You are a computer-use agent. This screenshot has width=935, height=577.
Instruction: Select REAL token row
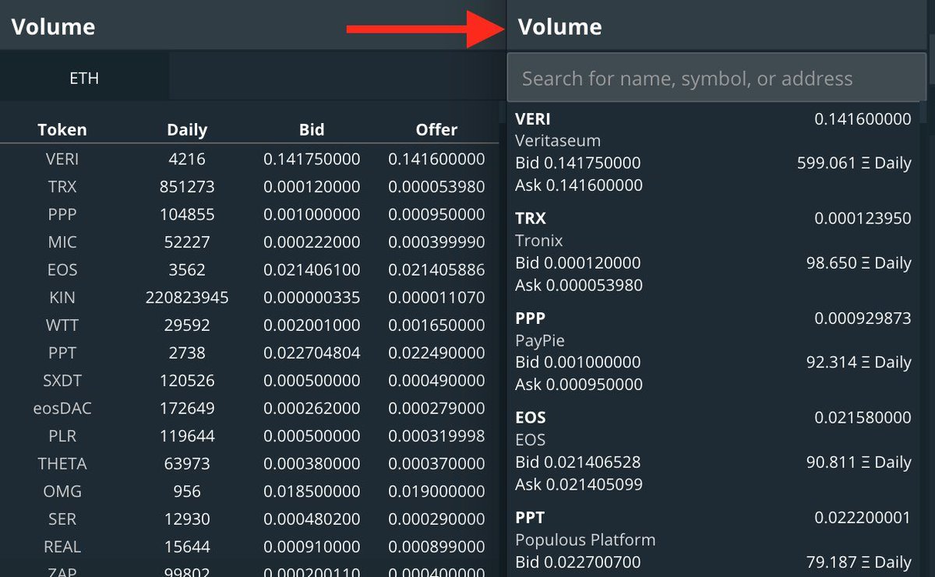(249, 547)
